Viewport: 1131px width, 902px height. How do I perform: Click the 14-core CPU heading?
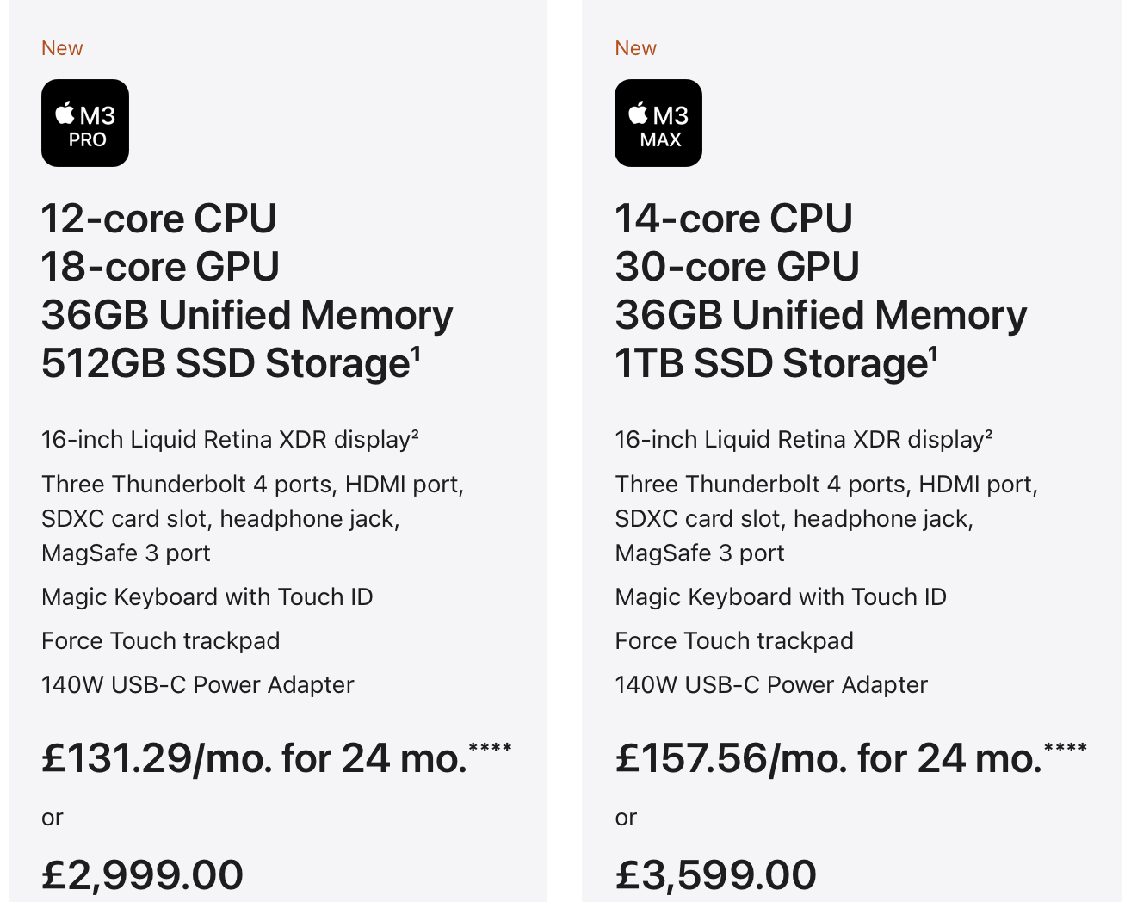pos(733,219)
